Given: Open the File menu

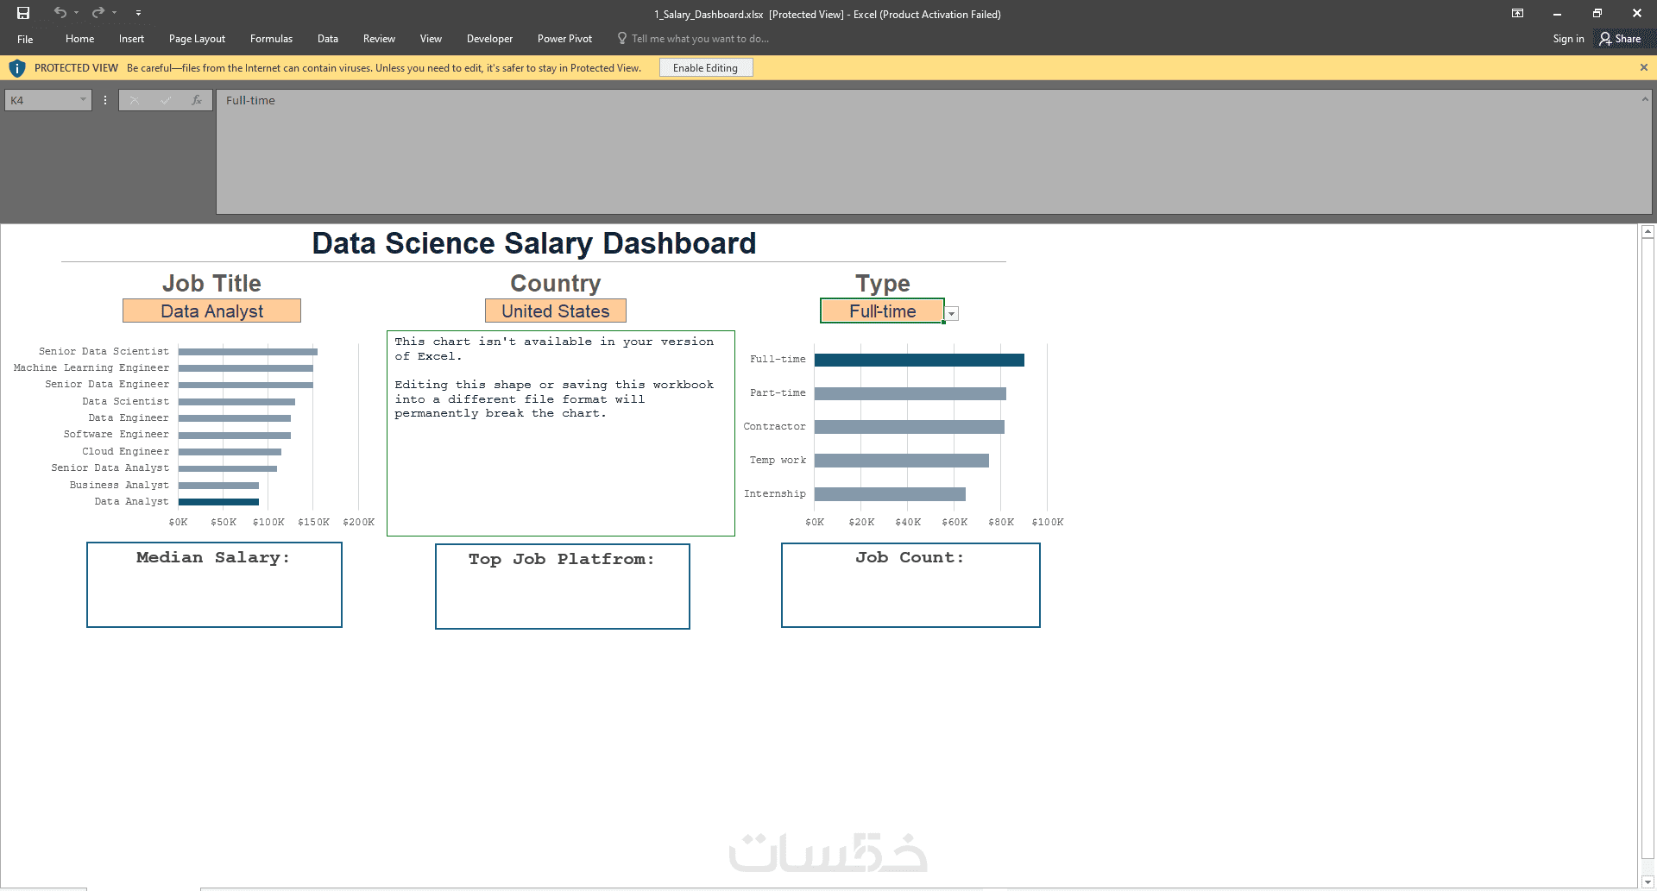Looking at the screenshot, I should point(25,39).
